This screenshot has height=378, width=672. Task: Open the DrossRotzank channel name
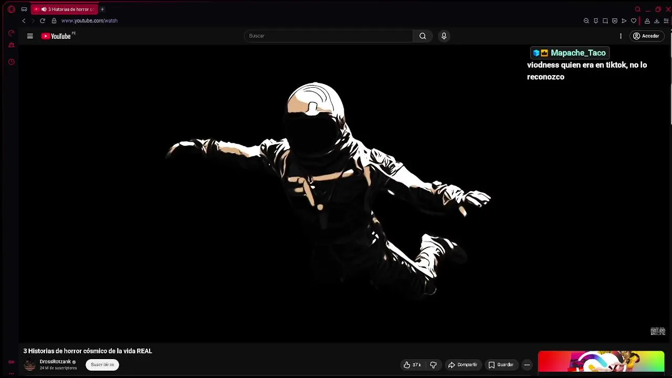click(x=55, y=362)
